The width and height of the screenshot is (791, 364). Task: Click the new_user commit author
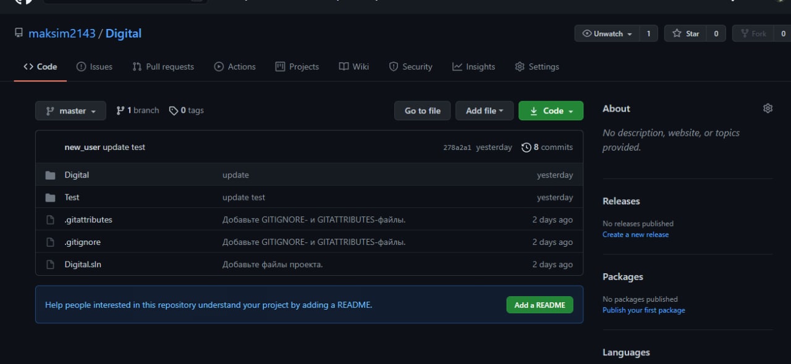[x=83, y=147]
